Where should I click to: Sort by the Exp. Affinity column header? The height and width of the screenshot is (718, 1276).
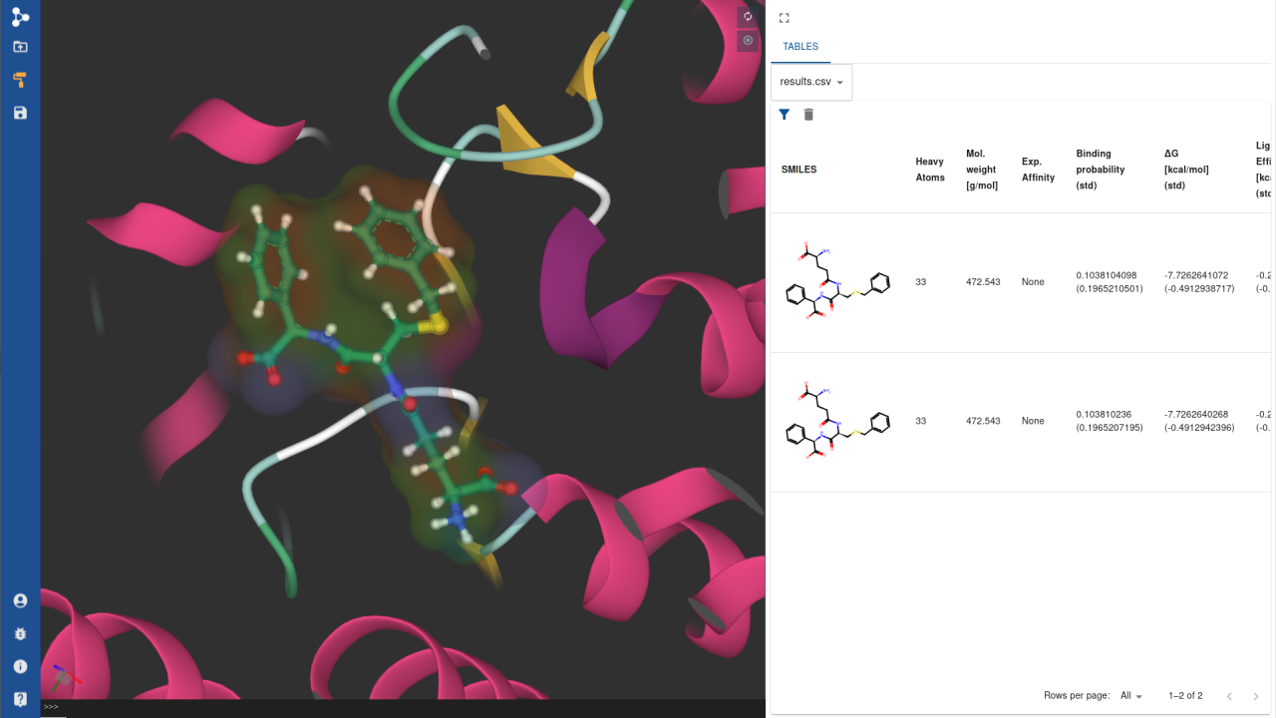click(x=1038, y=170)
